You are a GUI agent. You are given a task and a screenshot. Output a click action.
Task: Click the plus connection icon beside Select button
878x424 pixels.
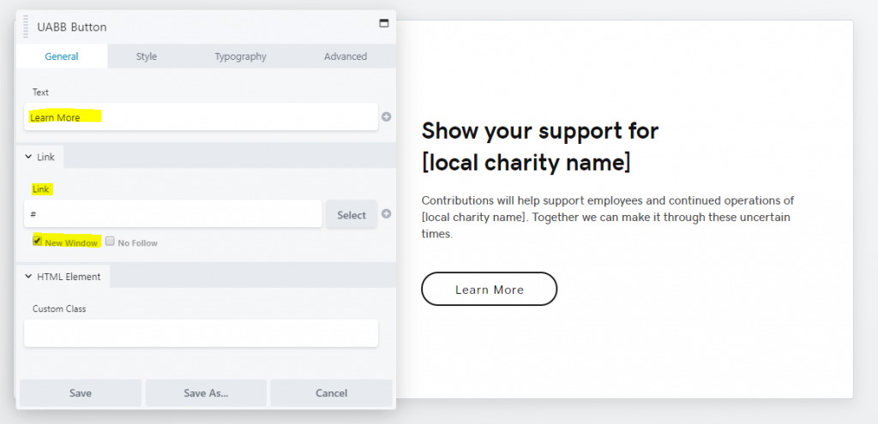(x=387, y=213)
